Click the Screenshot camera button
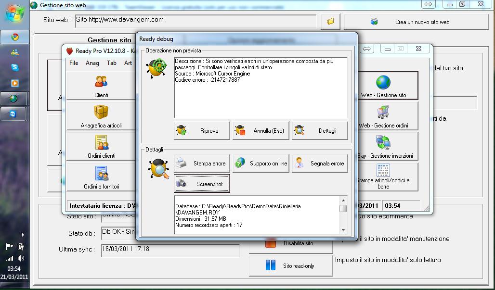495x290 pixels. click(202, 184)
